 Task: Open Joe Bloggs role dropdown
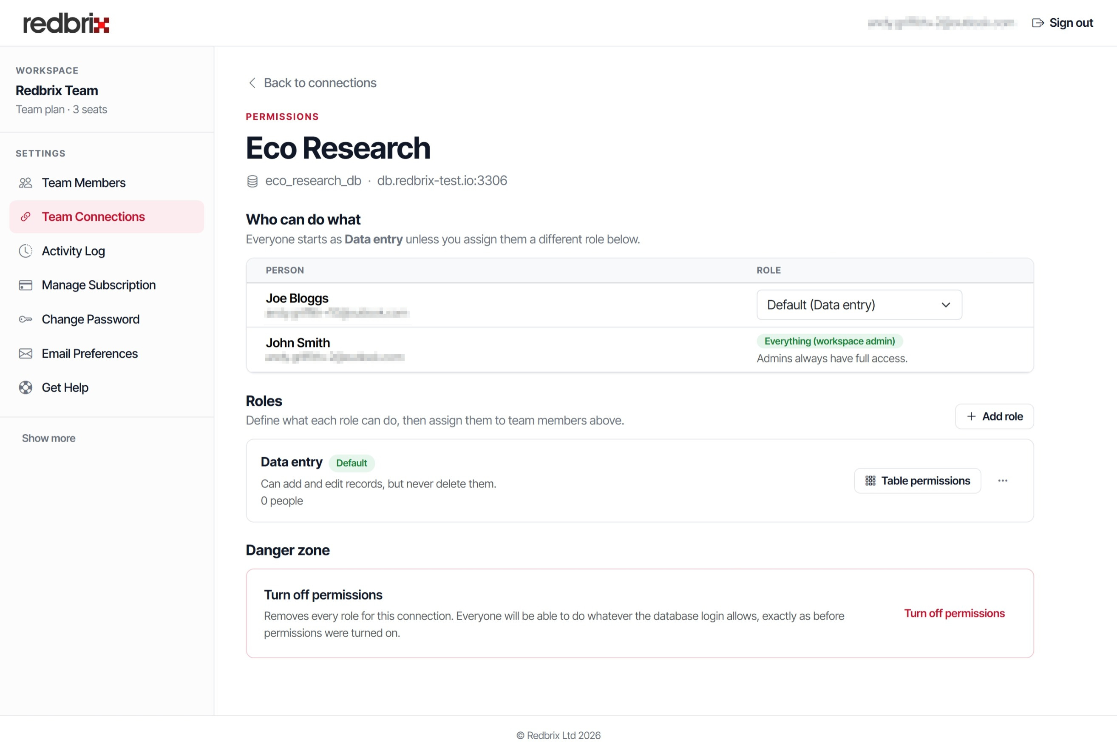[x=859, y=305]
